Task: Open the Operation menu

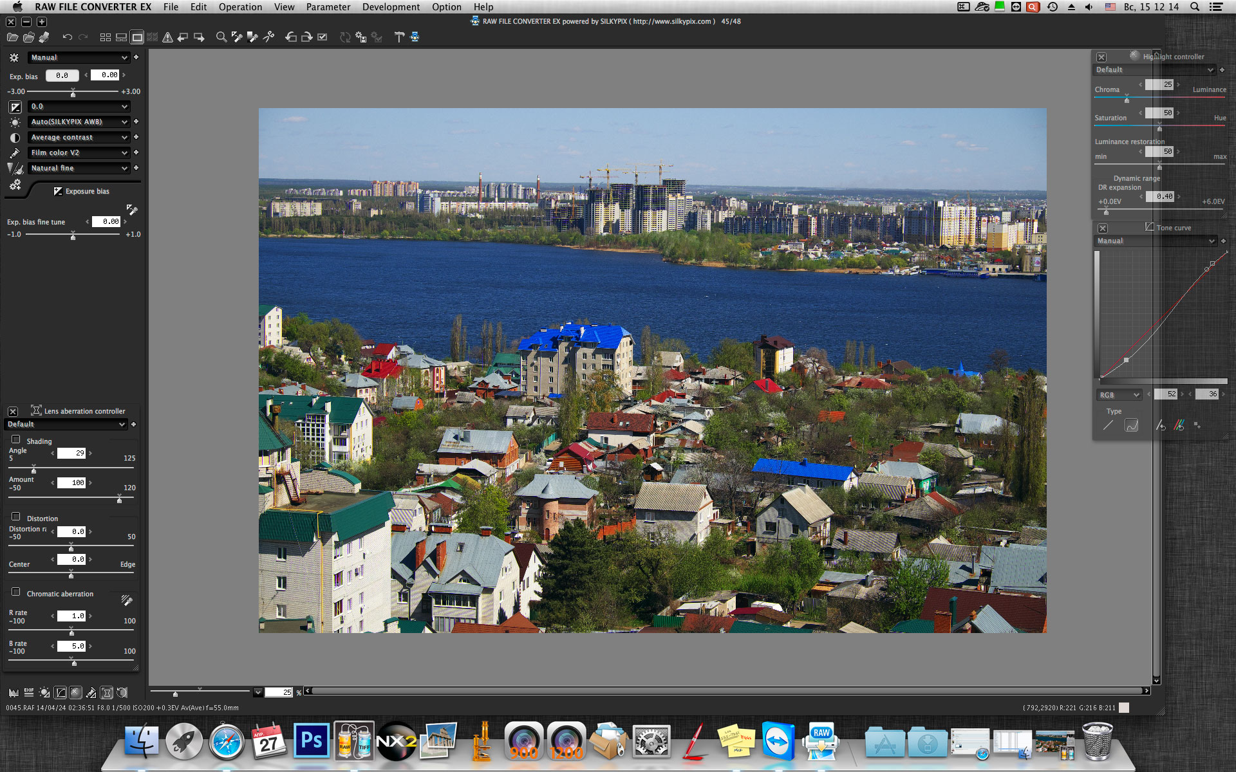Action: (x=240, y=7)
